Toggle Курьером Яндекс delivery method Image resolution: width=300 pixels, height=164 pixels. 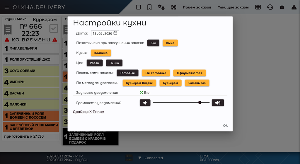[139, 83]
